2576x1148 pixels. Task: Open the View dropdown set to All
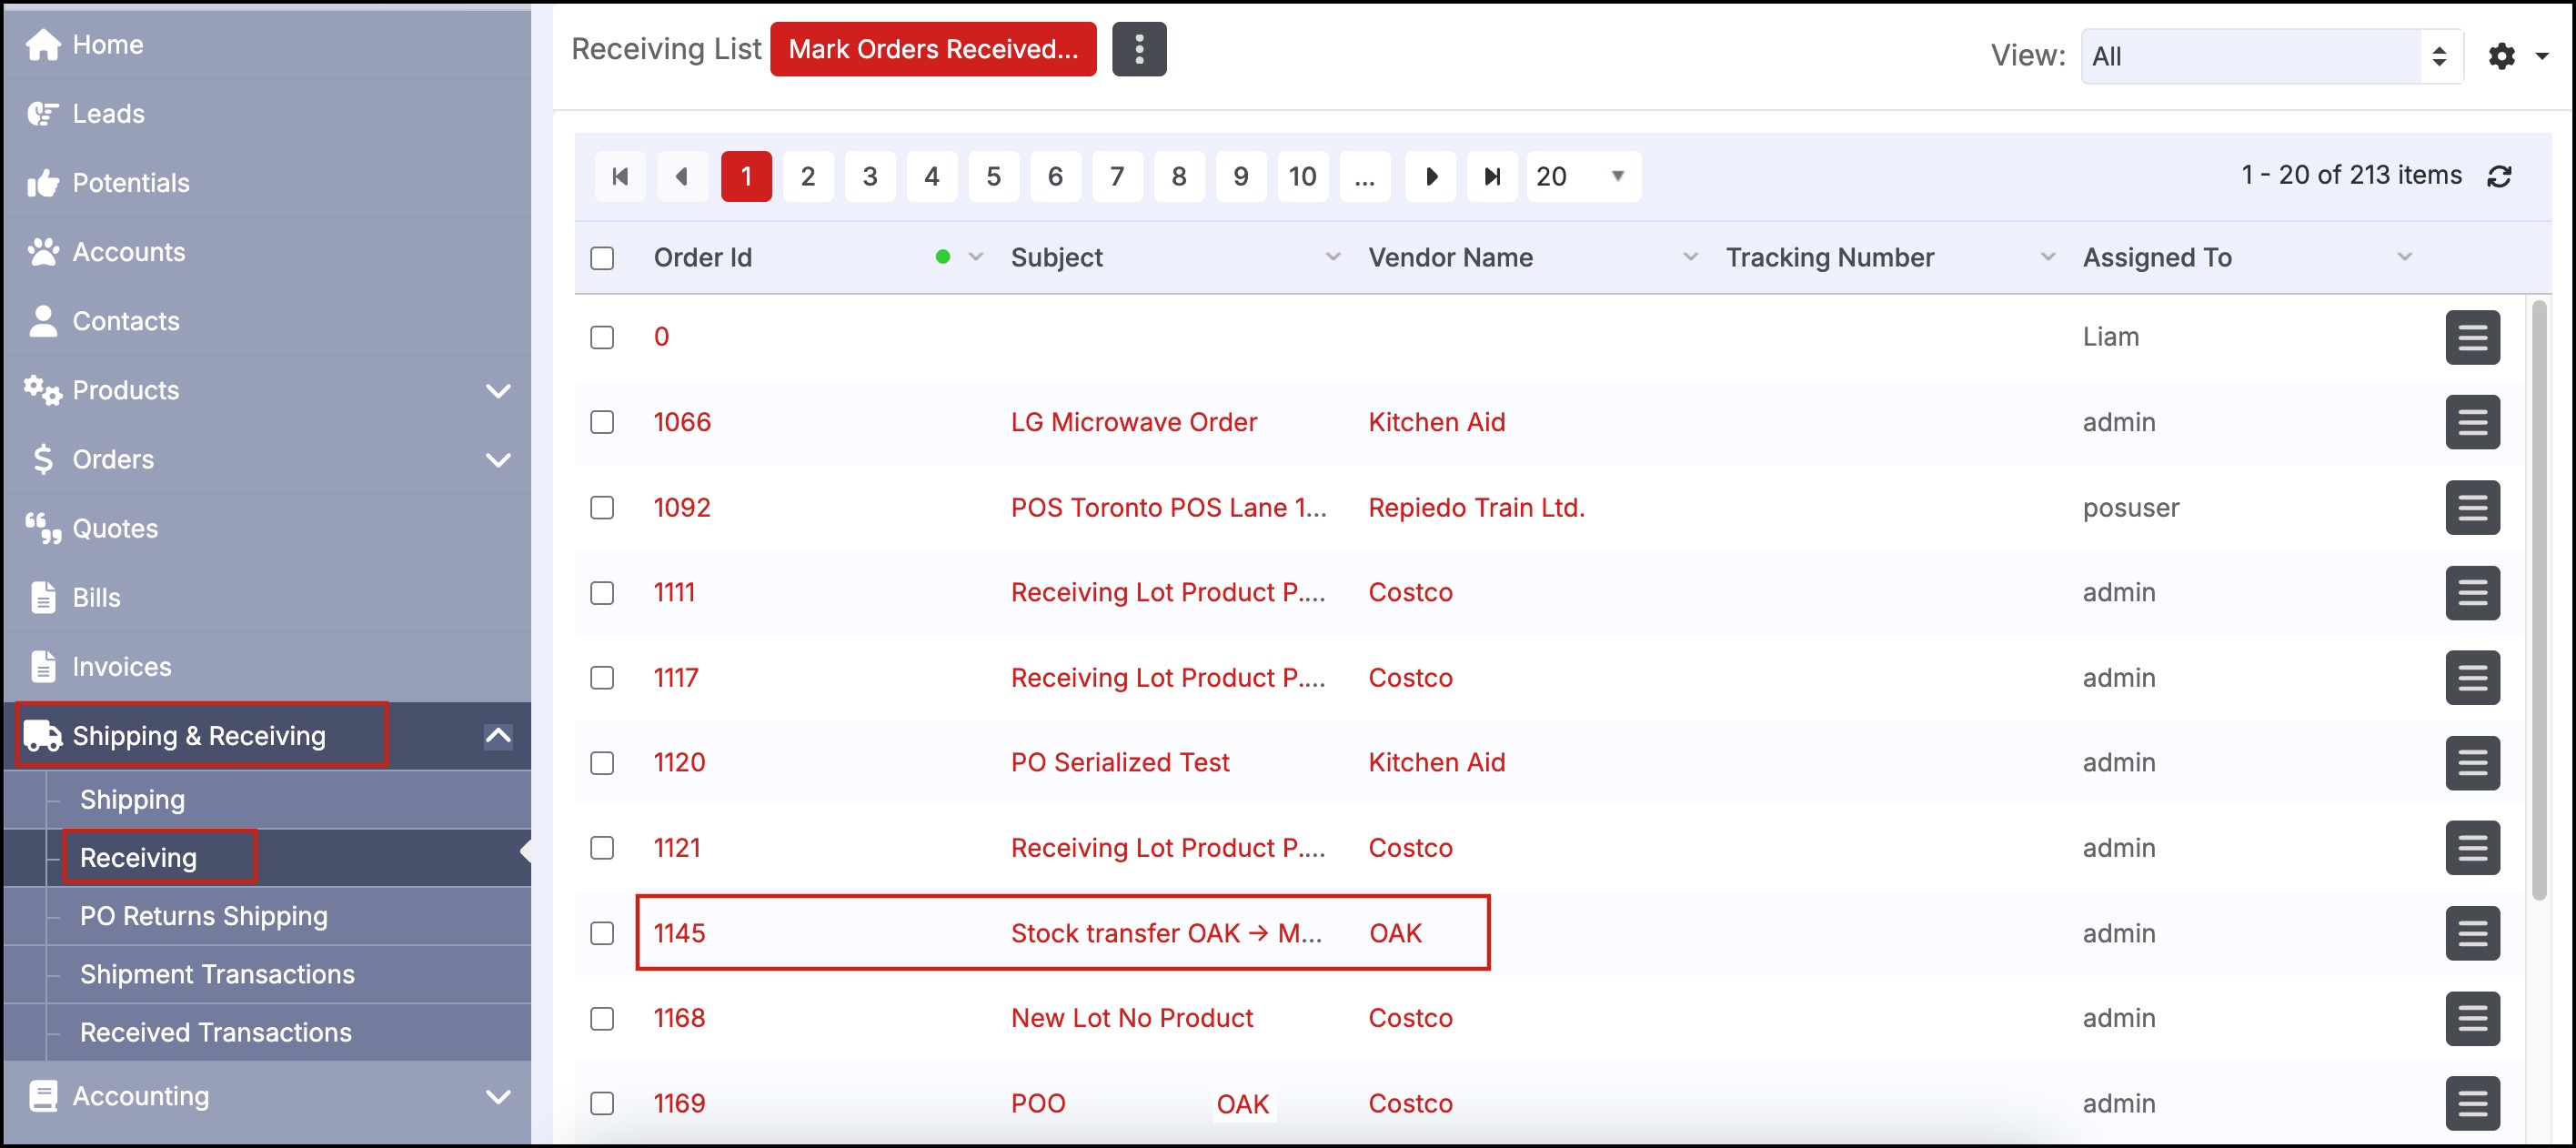coord(2270,56)
